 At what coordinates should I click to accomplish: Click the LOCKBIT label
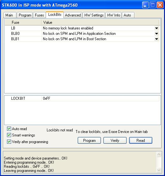(18, 98)
